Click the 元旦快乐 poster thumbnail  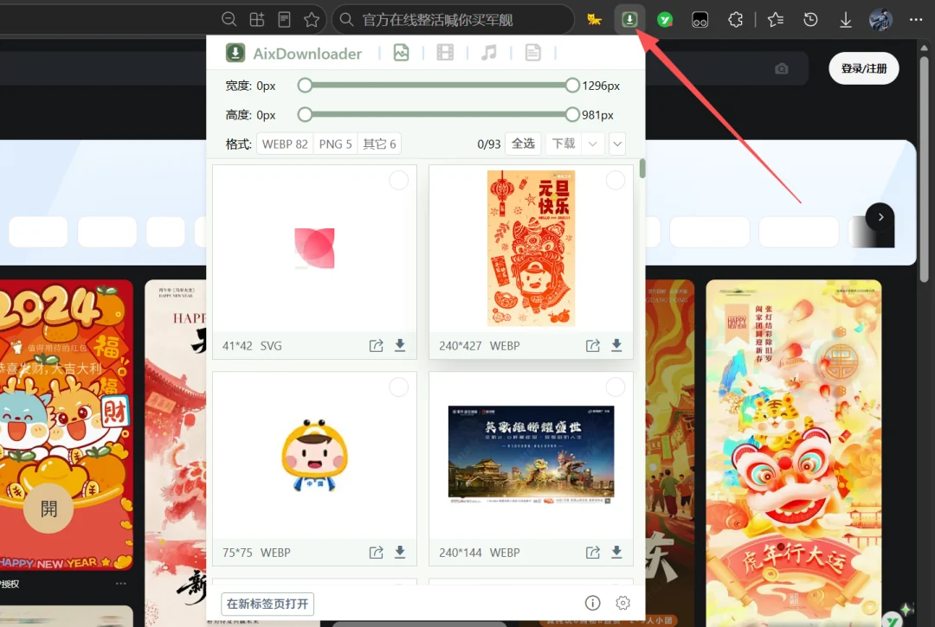(x=531, y=248)
